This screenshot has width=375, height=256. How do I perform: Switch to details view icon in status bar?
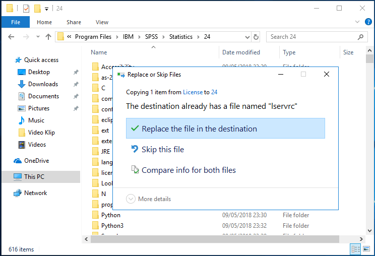(356, 249)
